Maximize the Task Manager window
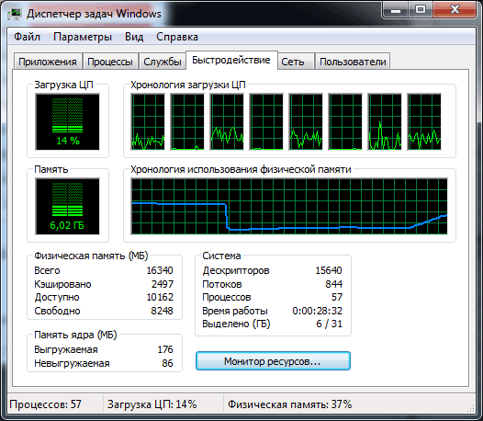 (421, 9)
